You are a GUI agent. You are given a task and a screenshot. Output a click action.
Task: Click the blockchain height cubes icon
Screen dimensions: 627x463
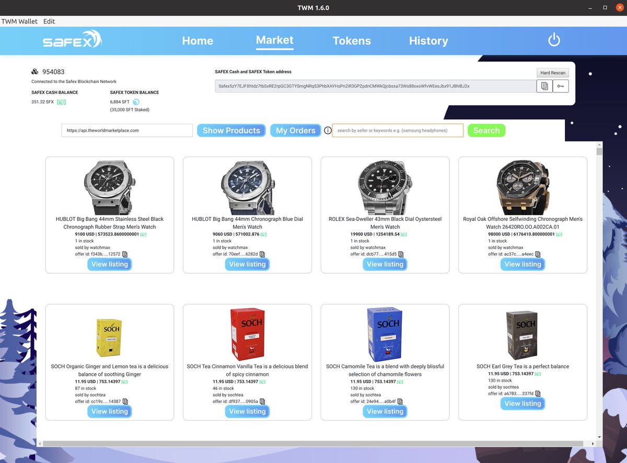[x=35, y=72]
